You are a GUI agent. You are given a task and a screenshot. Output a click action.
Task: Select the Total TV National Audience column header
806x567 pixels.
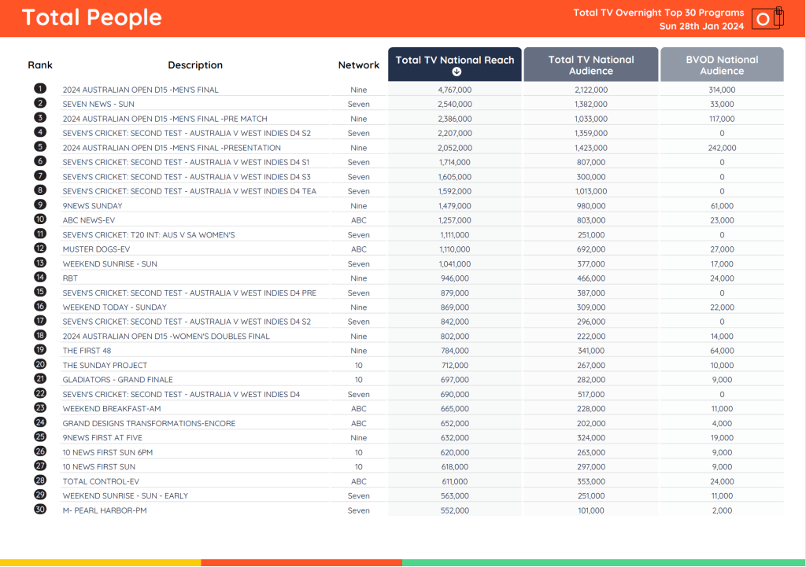coord(591,64)
